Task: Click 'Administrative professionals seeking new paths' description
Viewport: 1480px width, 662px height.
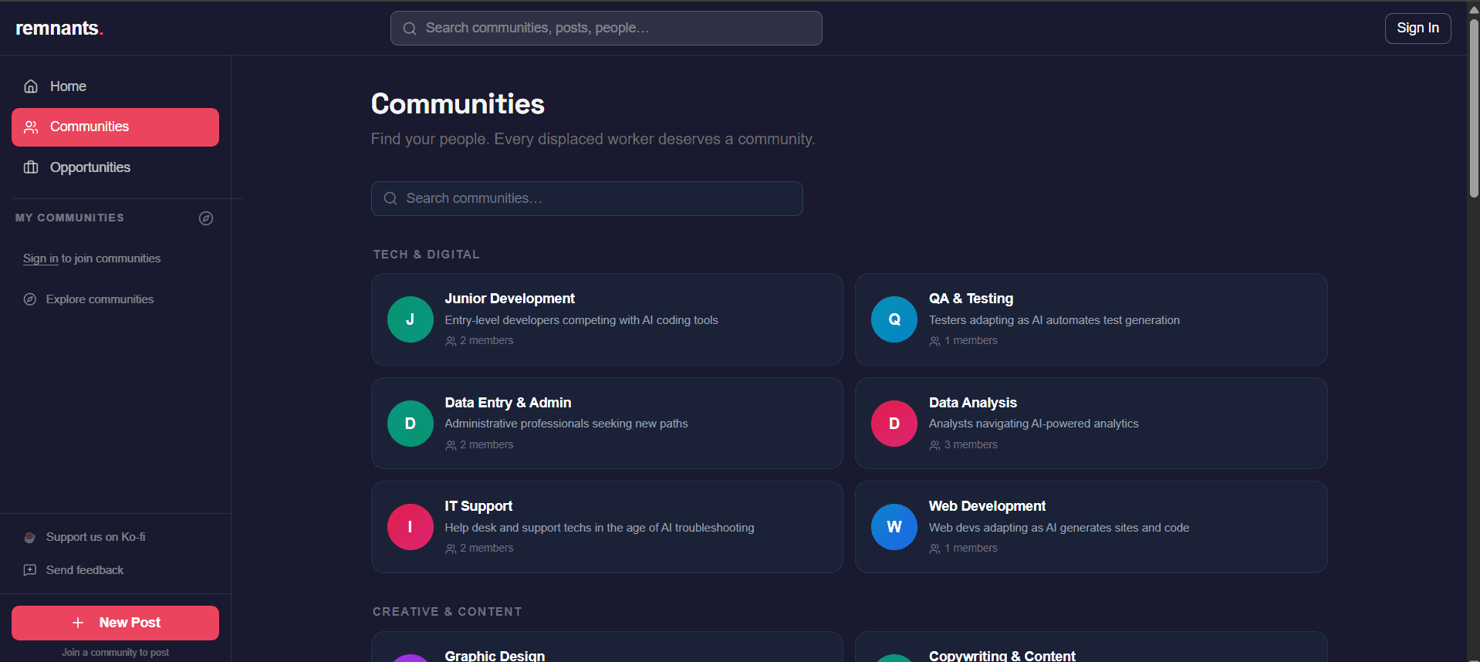Action: click(x=566, y=424)
